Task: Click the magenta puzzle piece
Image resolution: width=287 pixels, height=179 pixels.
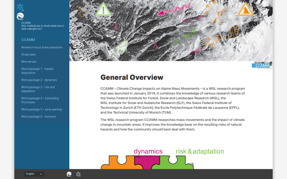Action: click(x=147, y=162)
